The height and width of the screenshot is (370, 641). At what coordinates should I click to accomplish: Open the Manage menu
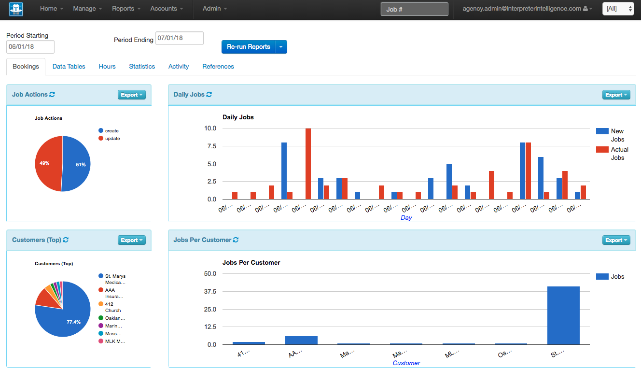(87, 9)
